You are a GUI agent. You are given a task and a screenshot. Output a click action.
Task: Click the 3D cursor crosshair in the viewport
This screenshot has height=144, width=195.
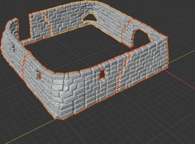click(116, 89)
